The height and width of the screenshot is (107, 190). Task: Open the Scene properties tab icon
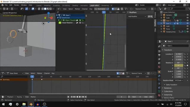159,63
